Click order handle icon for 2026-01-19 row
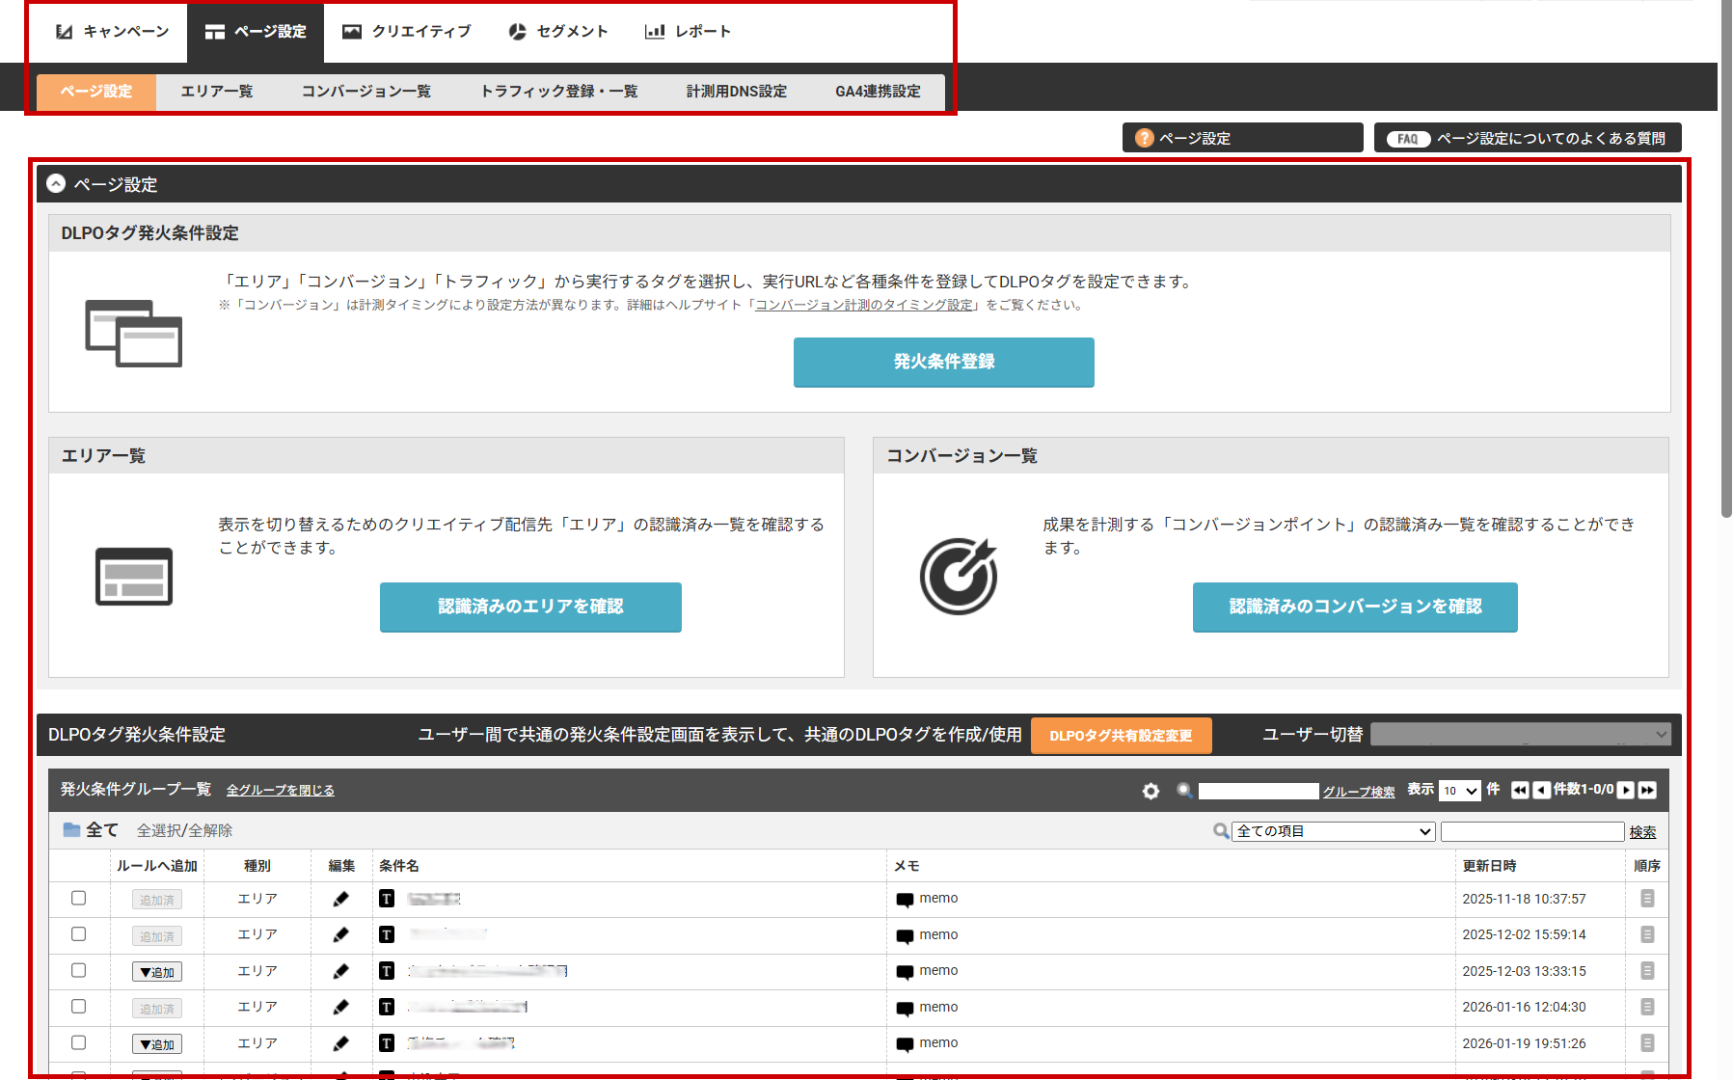This screenshot has width=1733, height=1080. 1647,1043
